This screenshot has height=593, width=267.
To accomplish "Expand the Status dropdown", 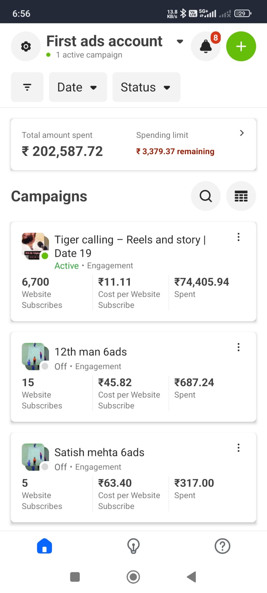I will 146,87.
